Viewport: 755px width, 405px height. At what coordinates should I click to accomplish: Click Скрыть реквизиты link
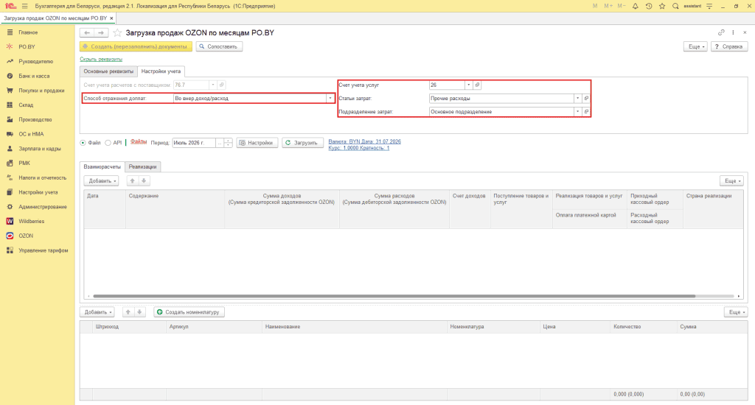coord(101,59)
